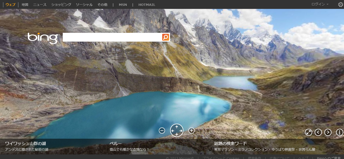Click the orange search magnifier button
The width and height of the screenshot is (344, 159).
[165, 37]
